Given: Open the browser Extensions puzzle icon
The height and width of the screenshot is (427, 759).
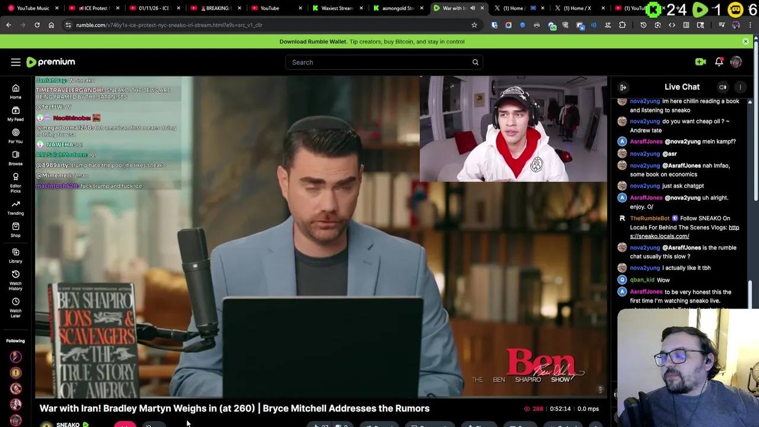Looking at the screenshot, I should tap(622, 25).
